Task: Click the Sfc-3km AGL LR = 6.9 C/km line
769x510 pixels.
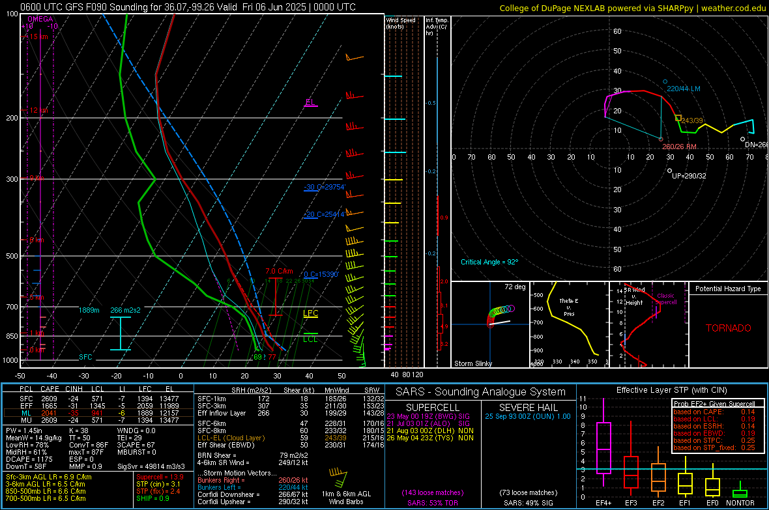Action: point(49,477)
